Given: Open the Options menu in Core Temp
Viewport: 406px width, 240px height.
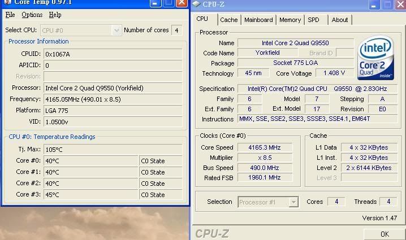Looking at the screenshot, I should [x=32, y=15].
